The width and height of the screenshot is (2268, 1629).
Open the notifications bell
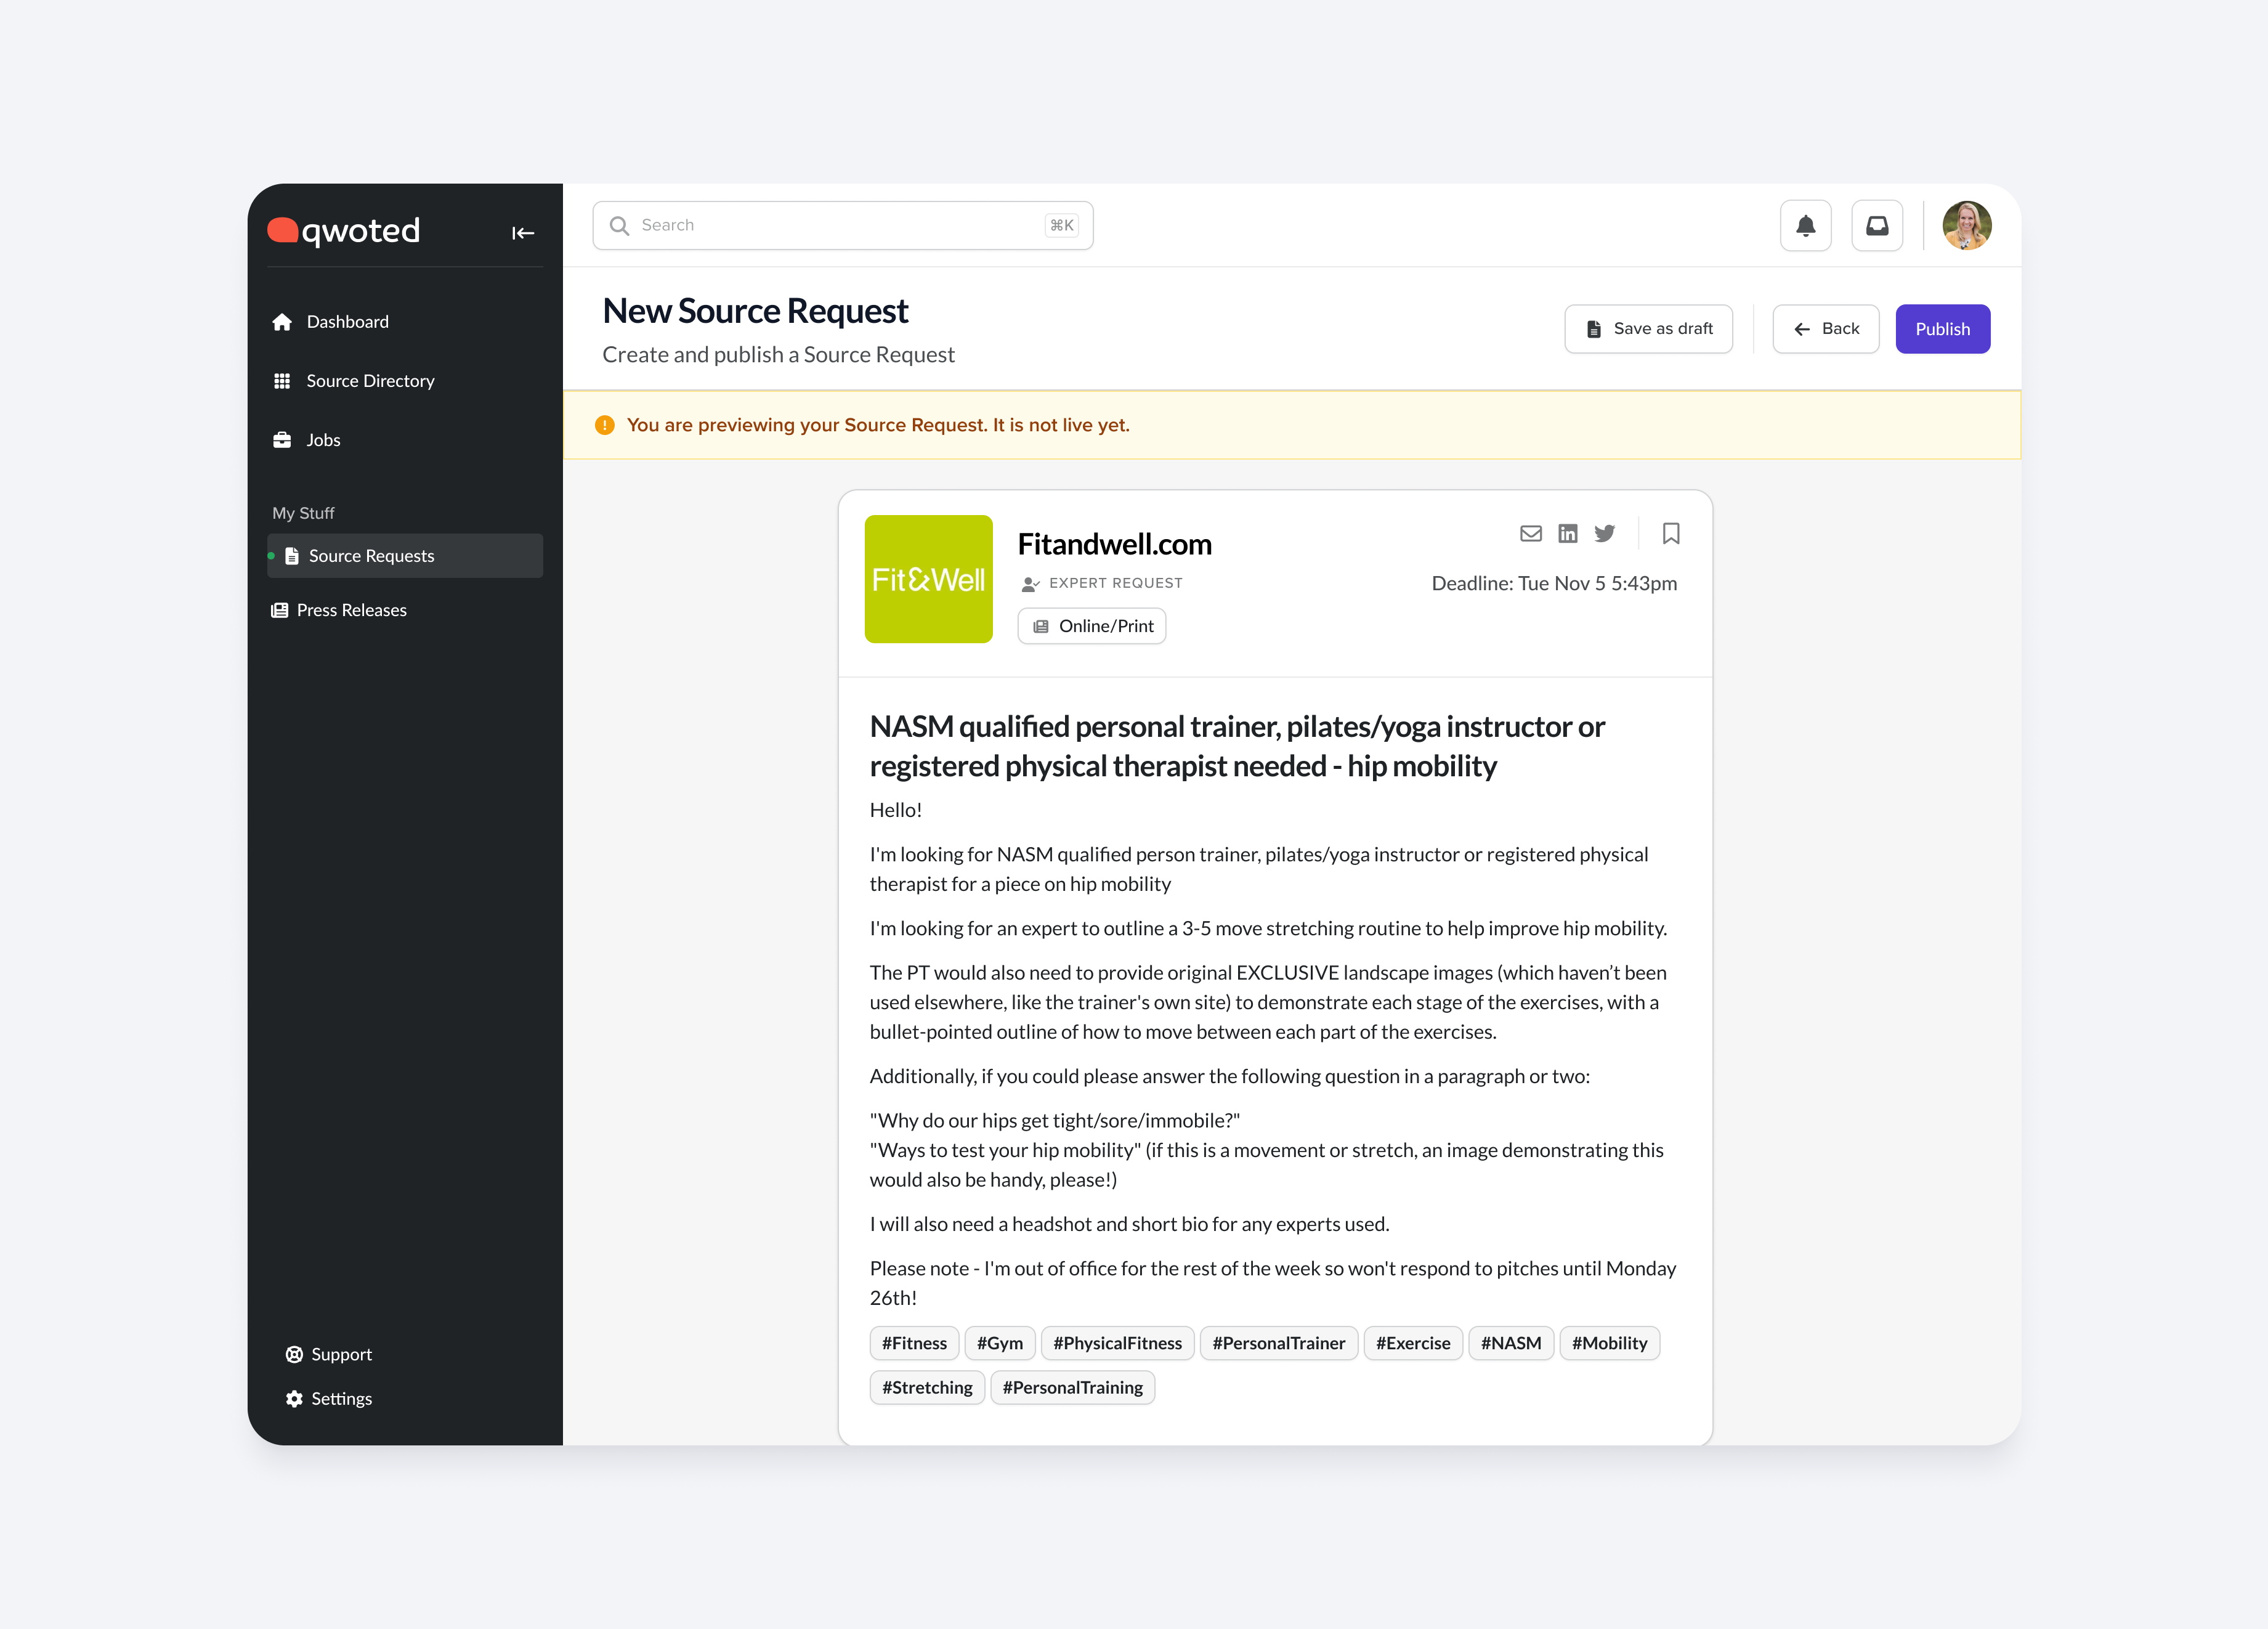click(1805, 226)
